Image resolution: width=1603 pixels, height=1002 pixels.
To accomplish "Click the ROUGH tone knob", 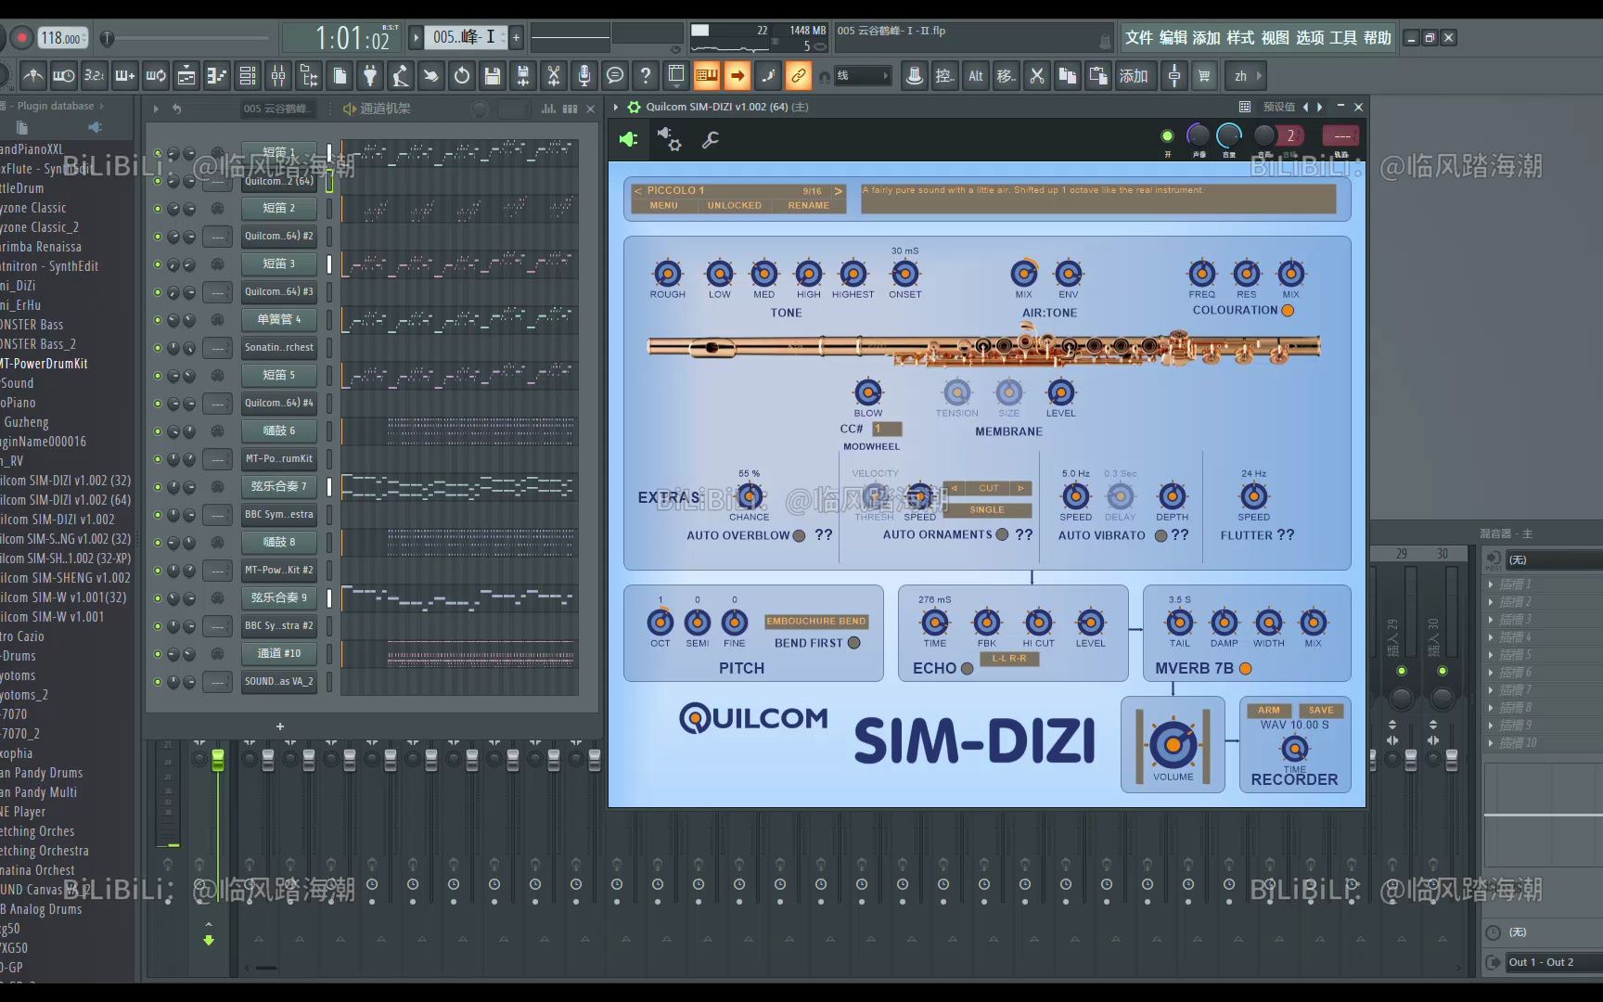I will pyautogui.click(x=667, y=274).
